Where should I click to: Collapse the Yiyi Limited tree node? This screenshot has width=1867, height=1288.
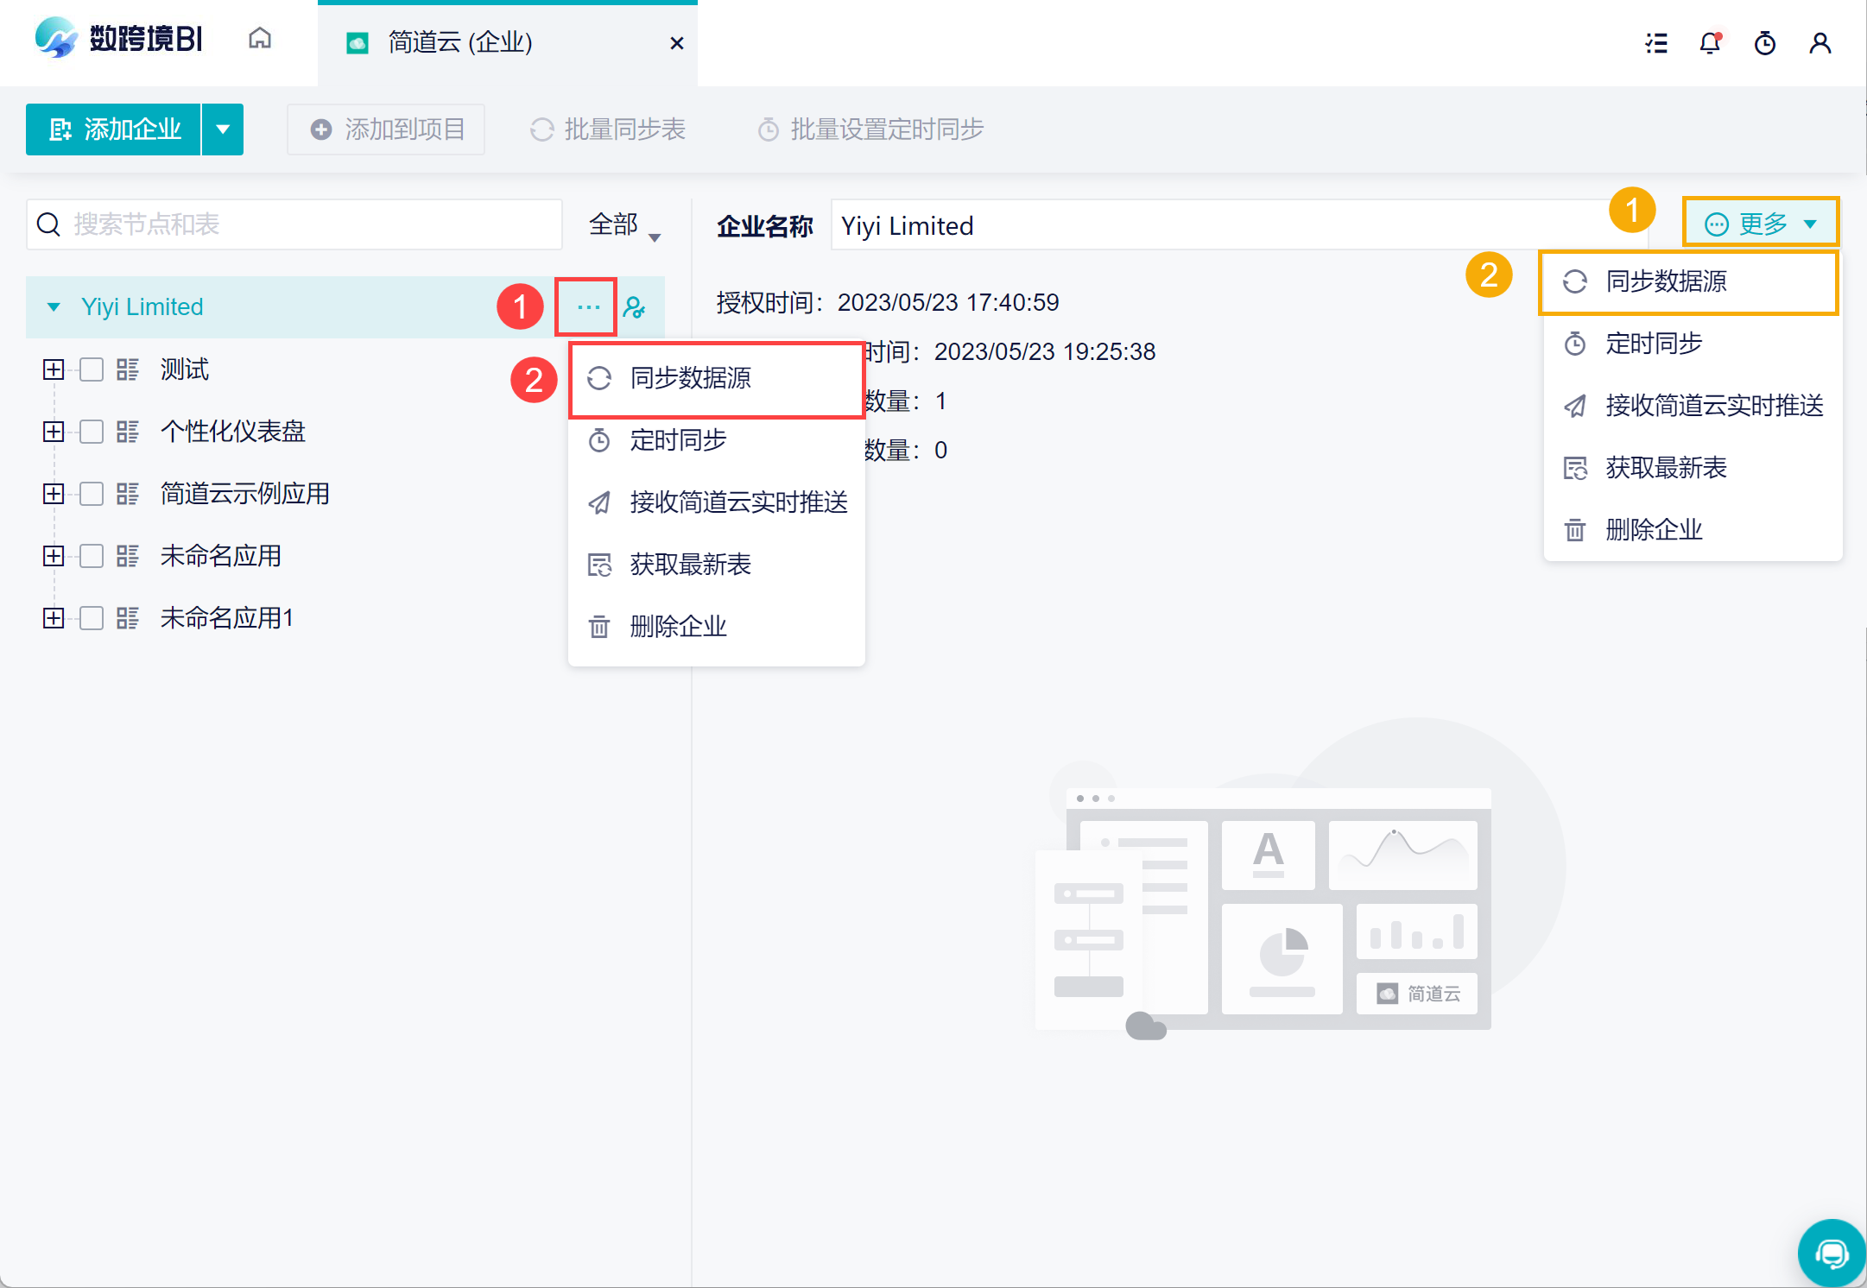(x=54, y=307)
